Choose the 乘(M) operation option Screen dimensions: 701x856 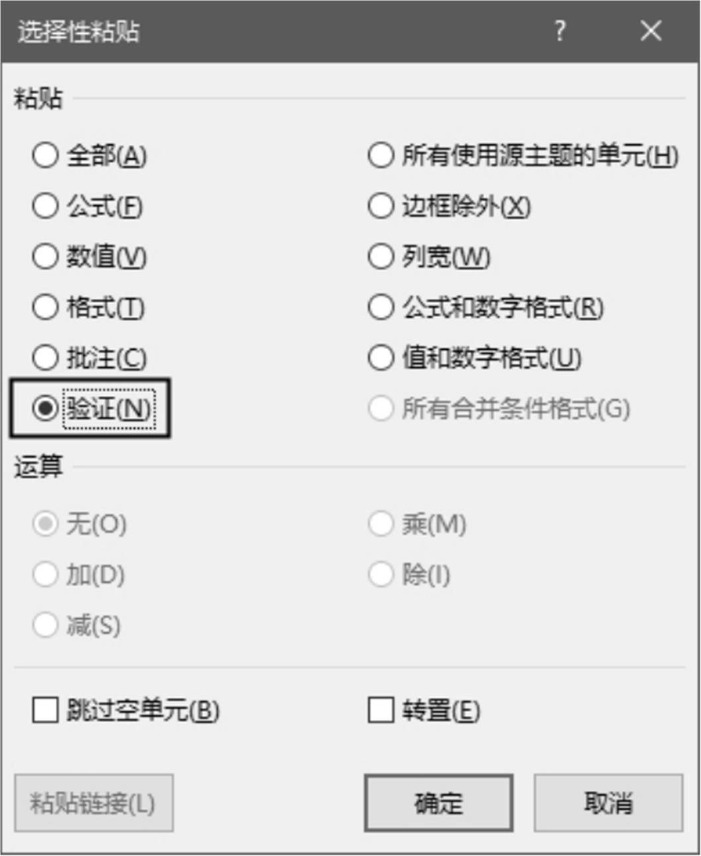click(381, 524)
